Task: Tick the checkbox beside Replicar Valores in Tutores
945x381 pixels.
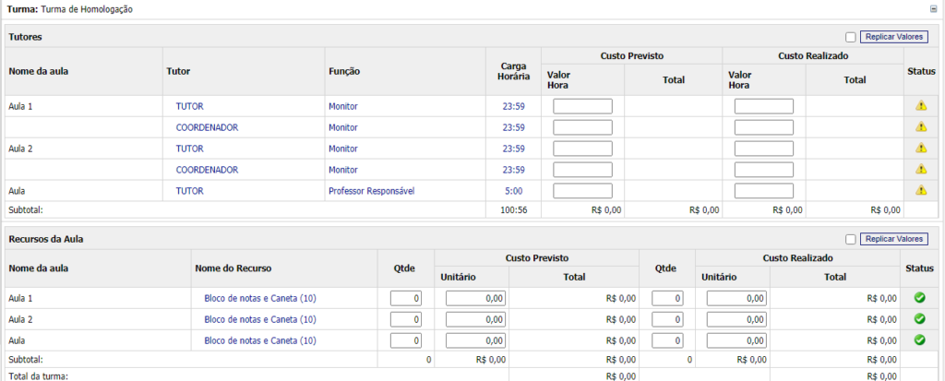Action: 850,37
